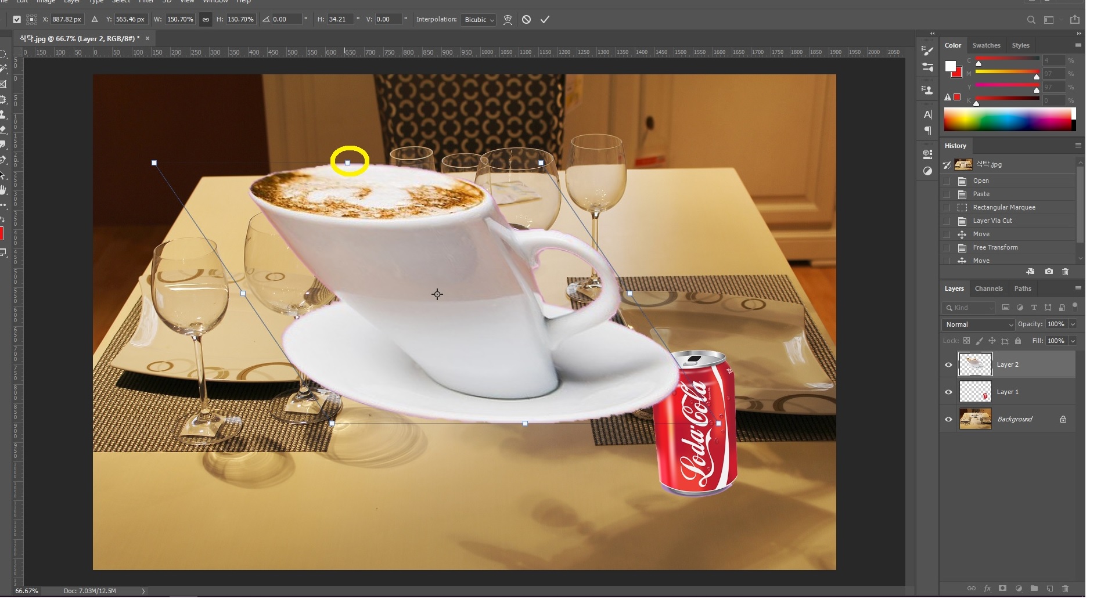Screen dimensions: 1108x599
Task: Open the layer filter Kind dropdown
Action: point(969,308)
